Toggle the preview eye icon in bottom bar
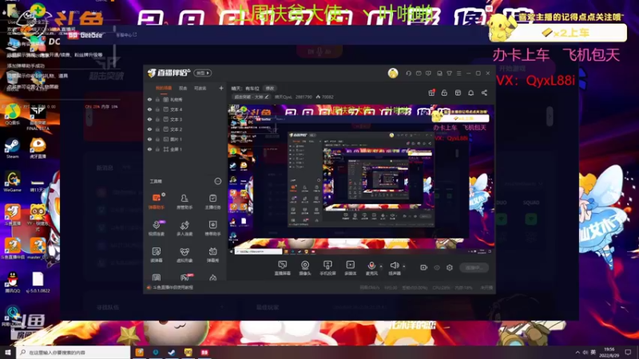This screenshot has height=359, width=639. 437,267
